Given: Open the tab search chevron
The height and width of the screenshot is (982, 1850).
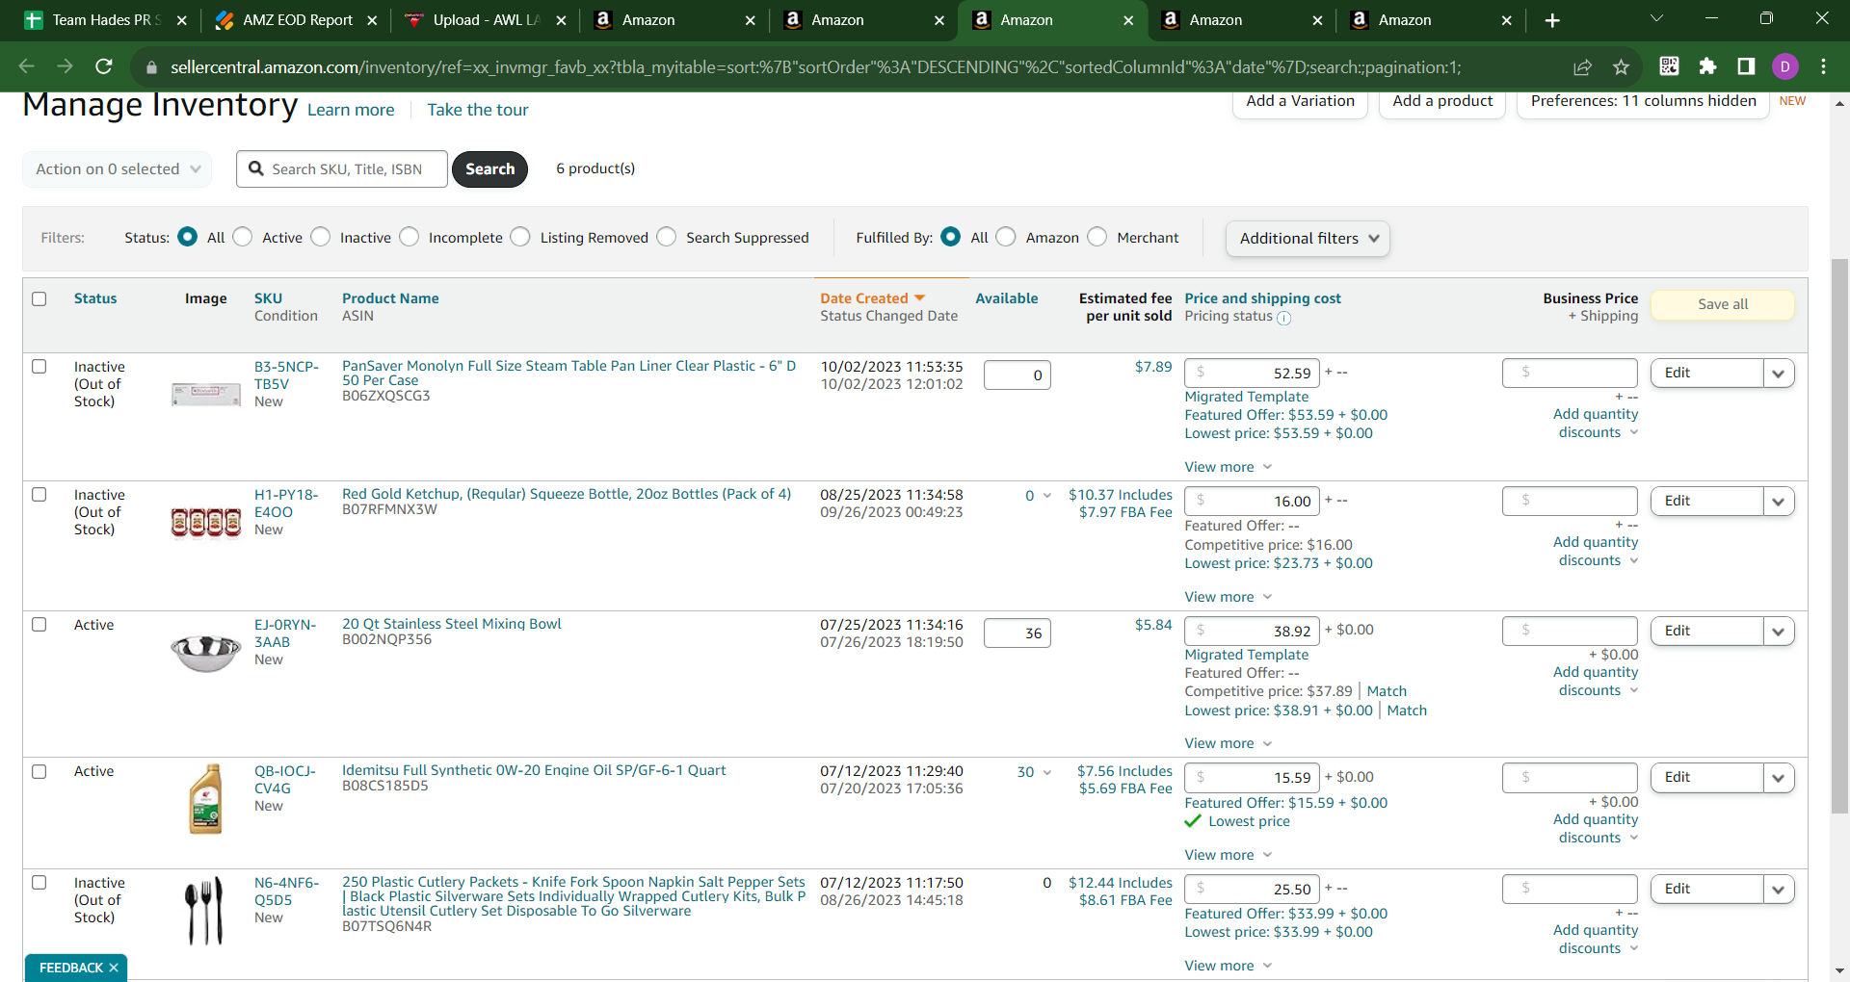Looking at the screenshot, I should 1656,18.
